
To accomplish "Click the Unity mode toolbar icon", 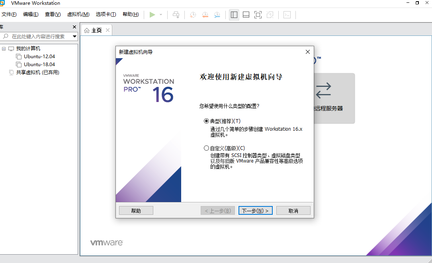I will pyautogui.click(x=270, y=15).
